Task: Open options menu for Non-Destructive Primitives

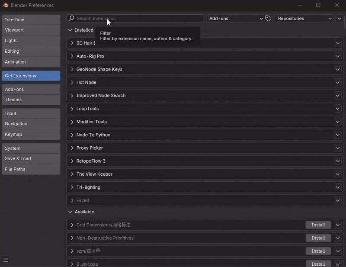Action: click(x=337, y=238)
